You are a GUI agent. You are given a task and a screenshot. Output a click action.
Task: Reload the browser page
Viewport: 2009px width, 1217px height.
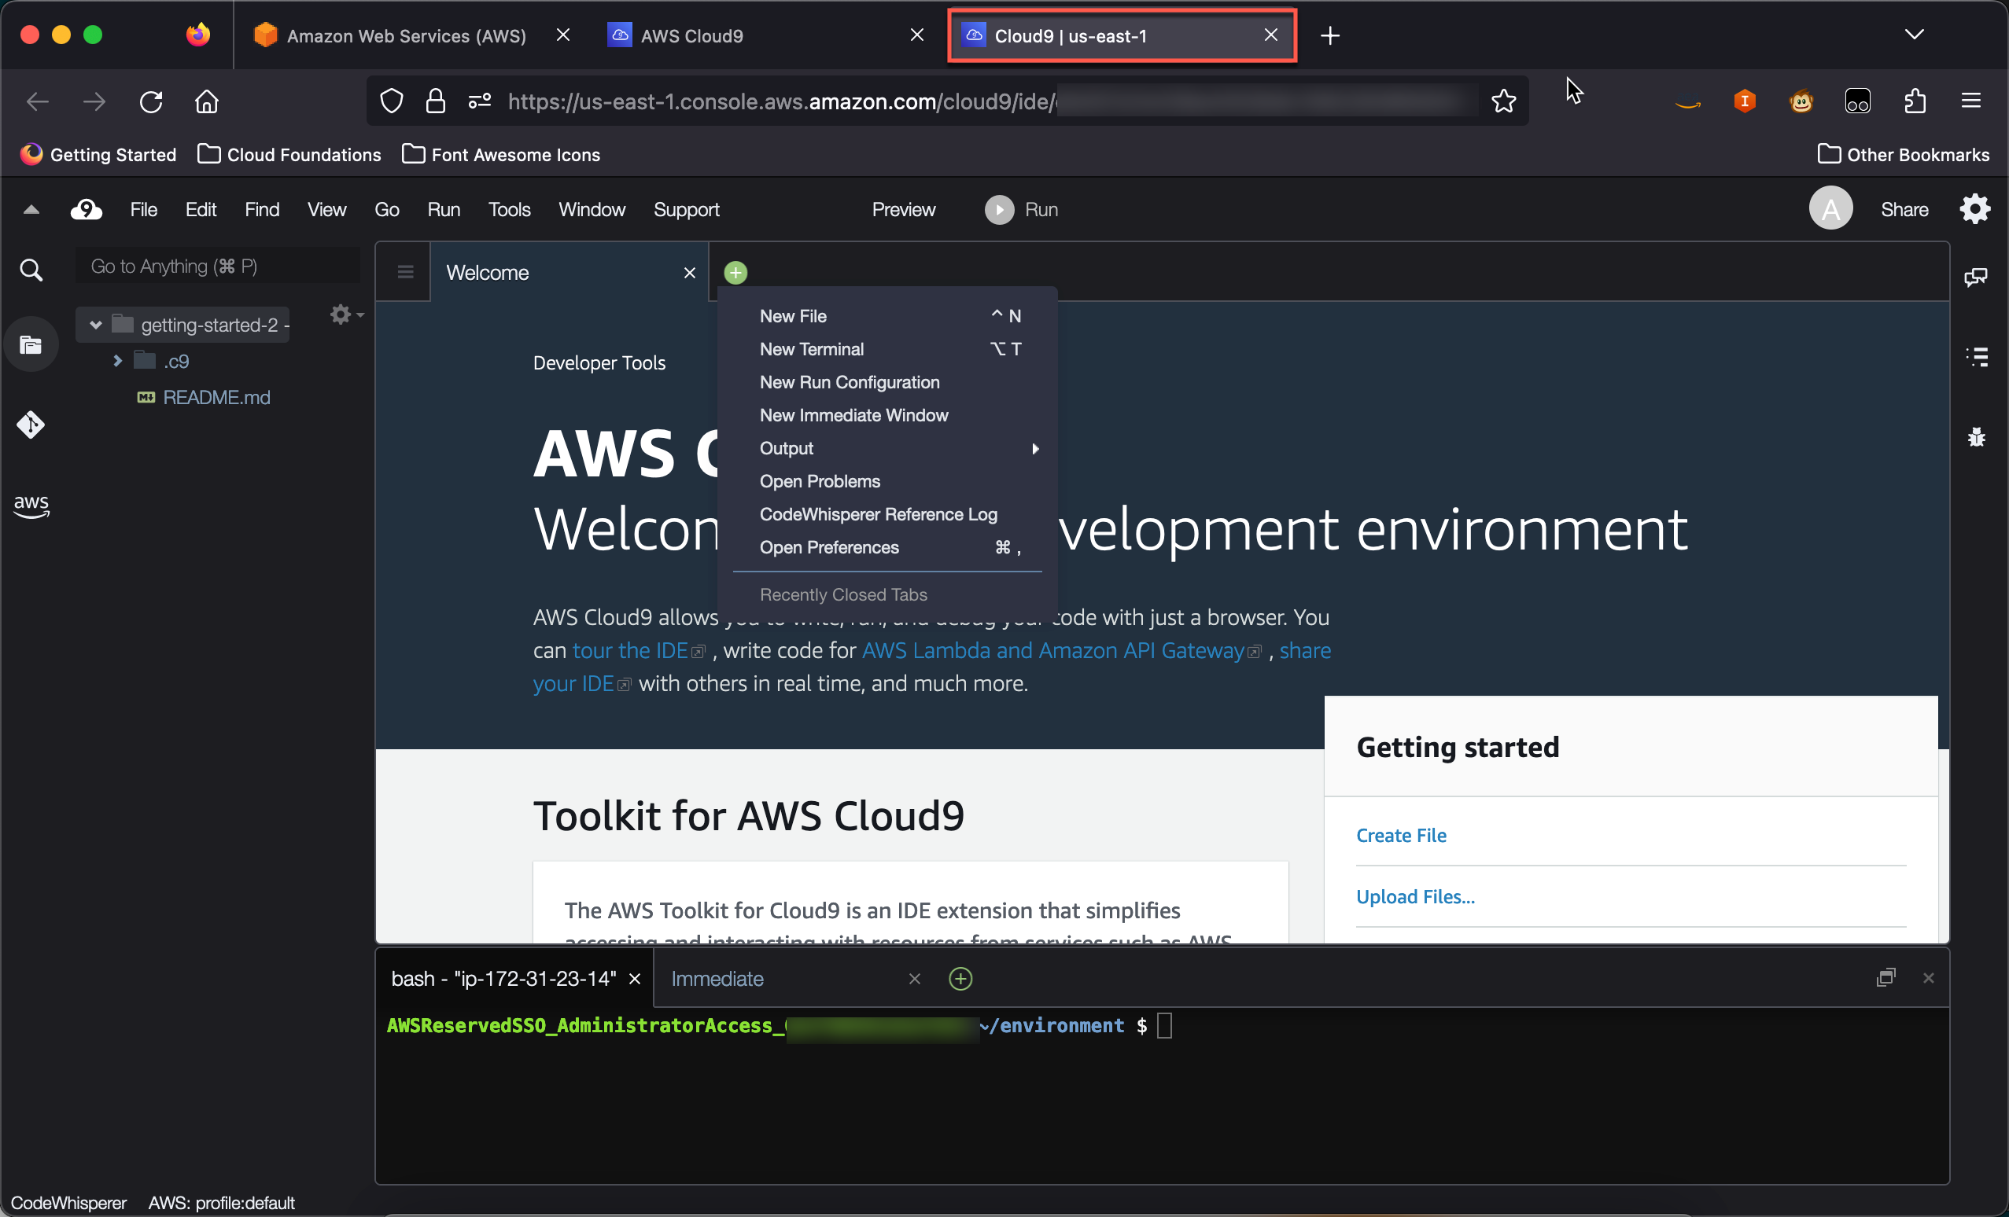[x=151, y=102]
